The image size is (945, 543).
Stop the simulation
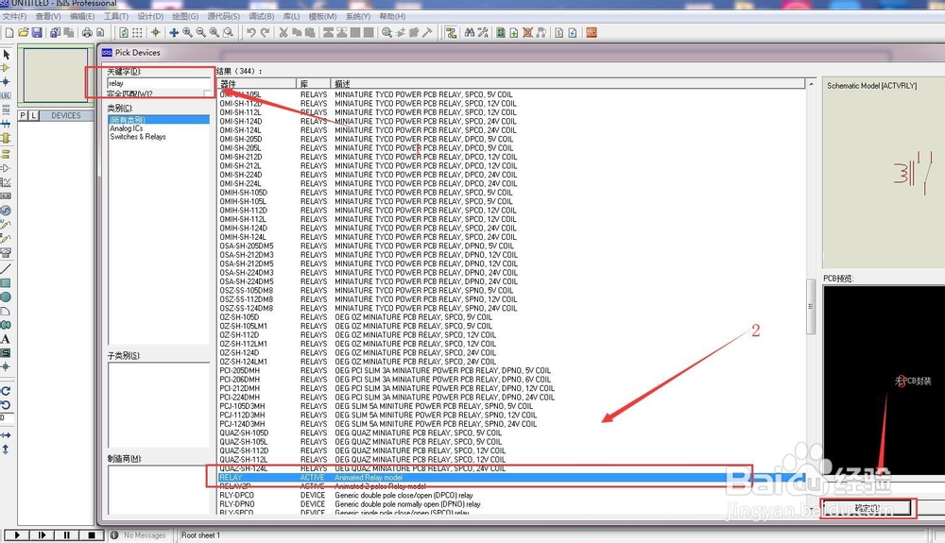coord(91,535)
